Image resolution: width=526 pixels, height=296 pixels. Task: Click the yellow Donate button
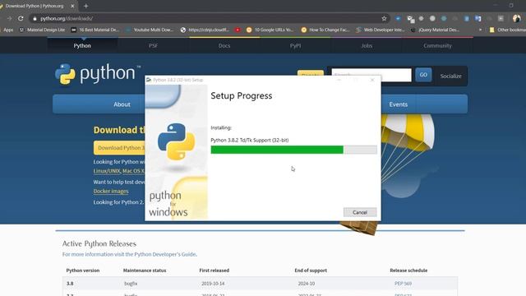[311, 72]
